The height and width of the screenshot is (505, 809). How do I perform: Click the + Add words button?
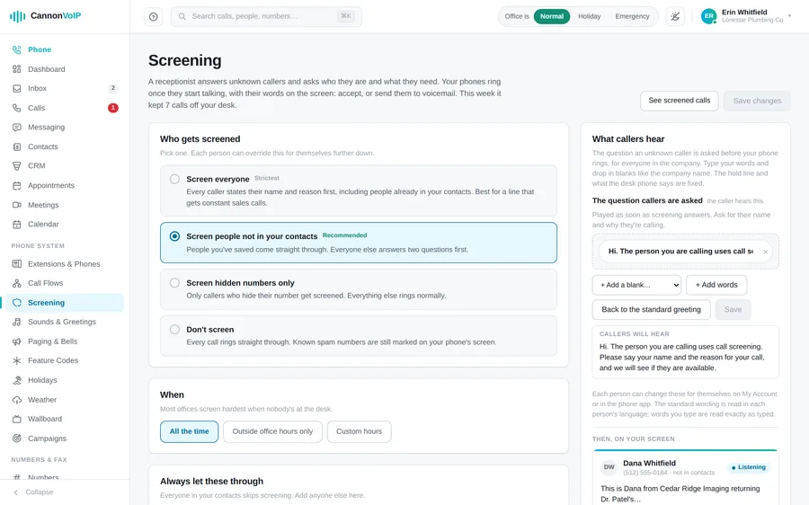716,285
